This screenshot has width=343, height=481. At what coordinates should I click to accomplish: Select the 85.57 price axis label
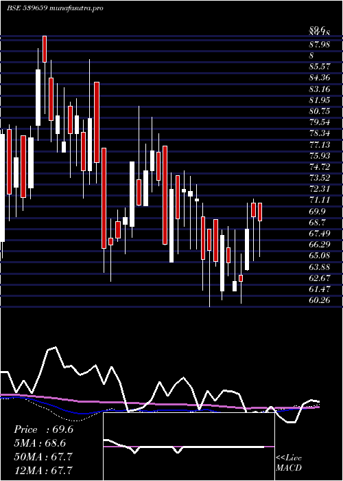[x=320, y=67]
